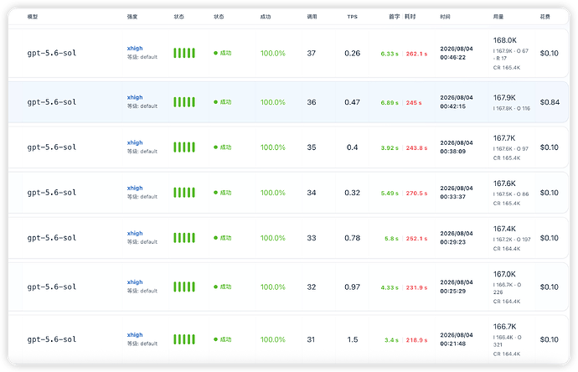Click the green status bars in the 00:29:23 row

point(184,238)
